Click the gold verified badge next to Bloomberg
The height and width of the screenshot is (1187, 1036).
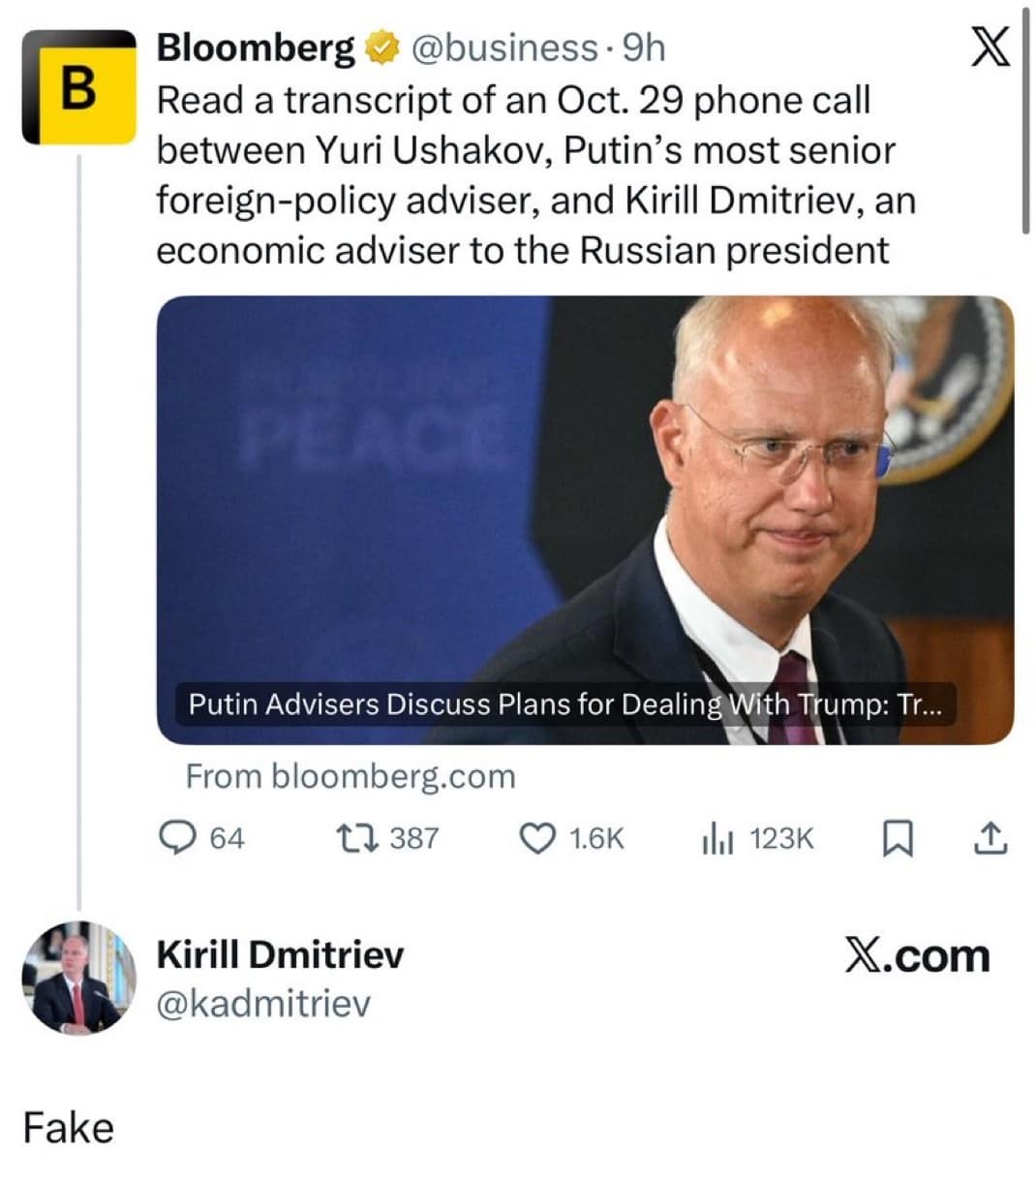coord(382,47)
